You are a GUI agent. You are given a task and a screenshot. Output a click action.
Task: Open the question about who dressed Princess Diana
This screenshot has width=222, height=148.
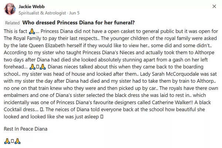[78, 23]
